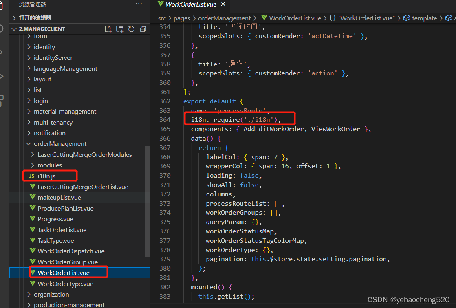Open WorkOrderDispatch.vue file
Viewport: 456px width, 308px height.
click(x=71, y=251)
